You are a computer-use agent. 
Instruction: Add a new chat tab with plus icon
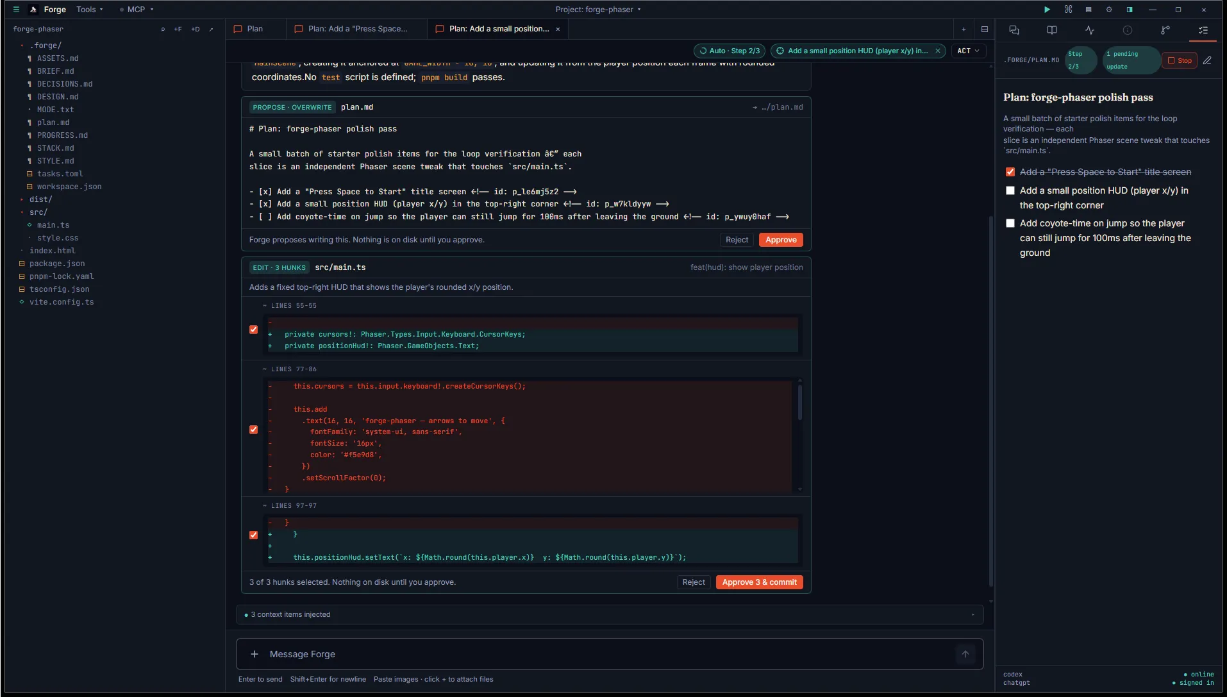(x=964, y=29)
